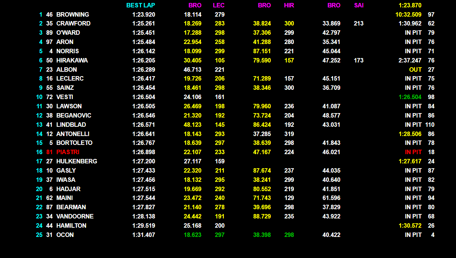Viewport: 456px width, 258px height.
Task: Click position number 25 next to OCON
Action: [x=39, y=235]
